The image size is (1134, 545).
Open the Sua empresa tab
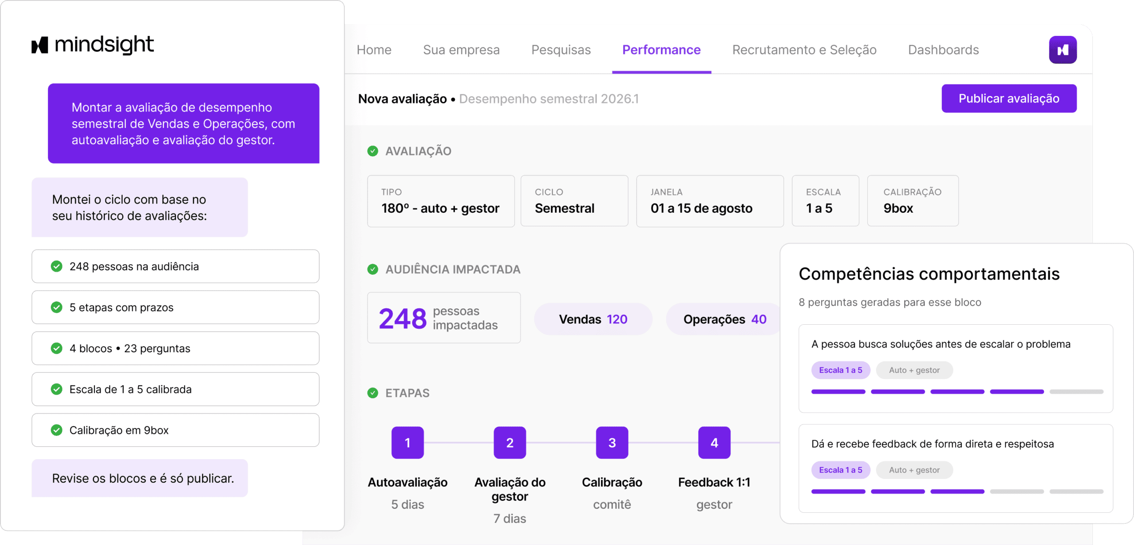[461, 50]
